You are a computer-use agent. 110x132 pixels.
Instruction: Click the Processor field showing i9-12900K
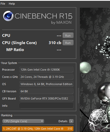point(46,70)
